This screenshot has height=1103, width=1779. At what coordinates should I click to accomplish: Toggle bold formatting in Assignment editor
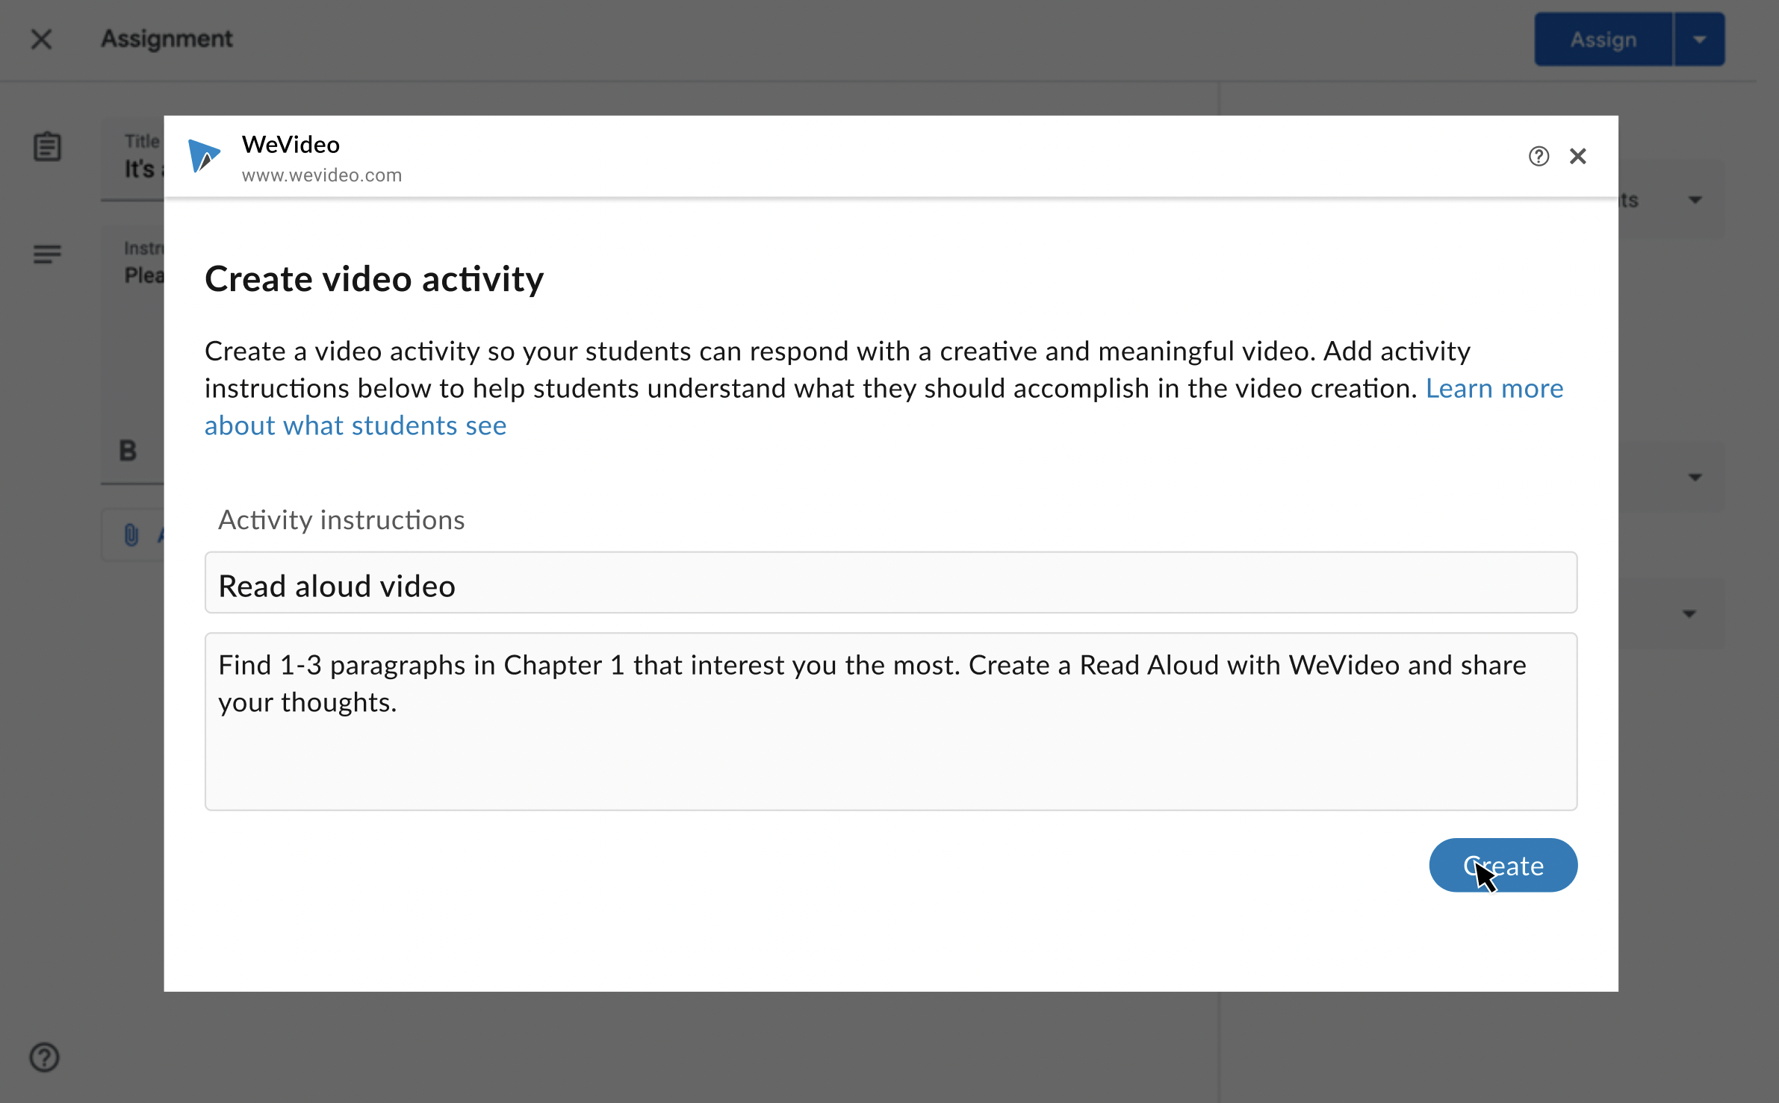[x=128, y=451]
